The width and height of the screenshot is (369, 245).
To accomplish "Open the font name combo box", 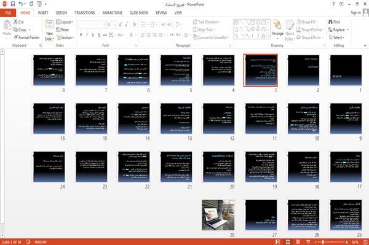I will pyautogui.click(x=92, y=25).
